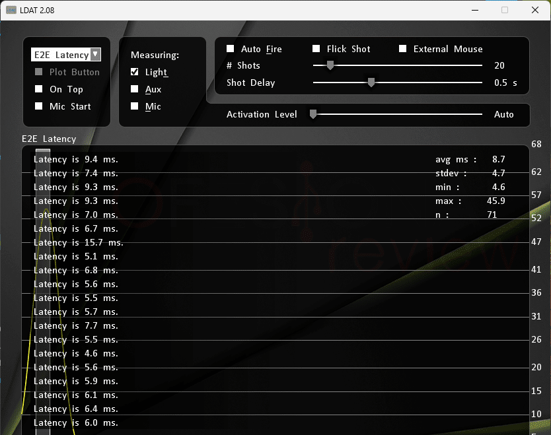Click the 'Latency is 6.8 ms.' entry

pyautogui.click(x=76, y=271)
